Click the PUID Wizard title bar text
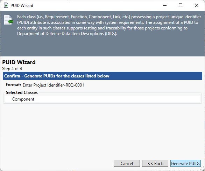The image size is (205, 171). [x=22, y=6]
